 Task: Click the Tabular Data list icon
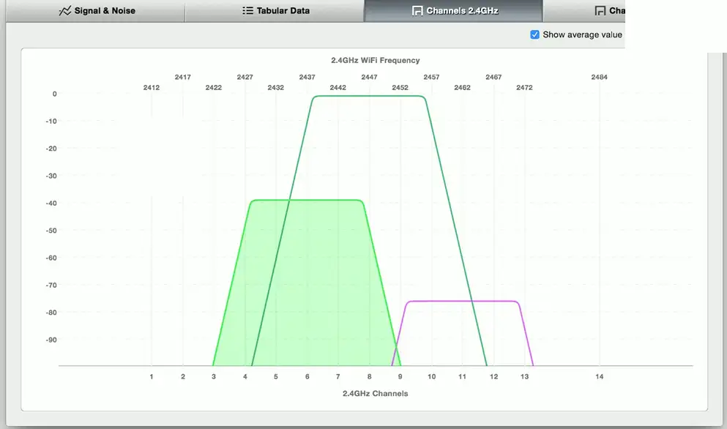[247, 11]
